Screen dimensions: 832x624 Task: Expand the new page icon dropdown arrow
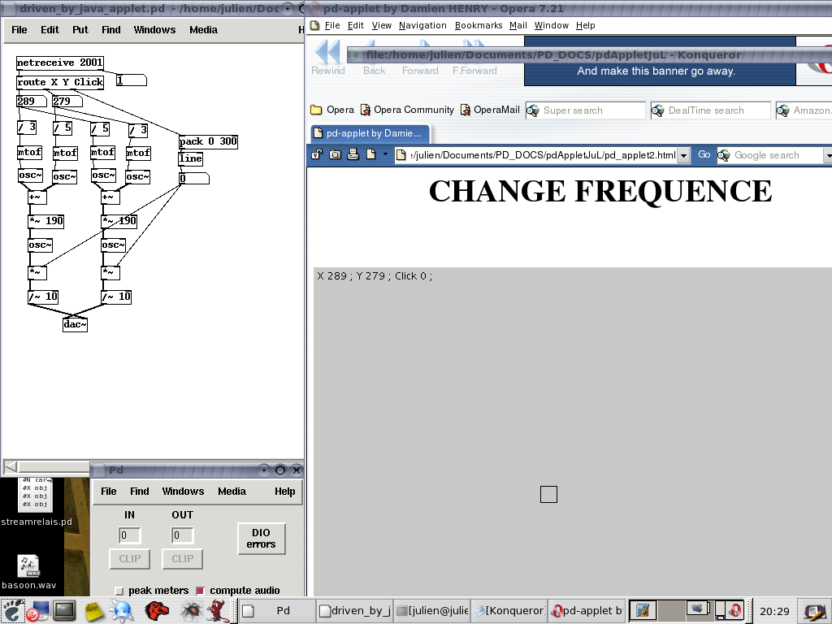pos(385,154)
